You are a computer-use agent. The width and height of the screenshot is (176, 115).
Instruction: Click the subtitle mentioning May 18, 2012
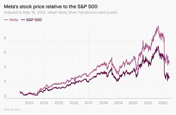pyautogui.click(x=61, y=13)
